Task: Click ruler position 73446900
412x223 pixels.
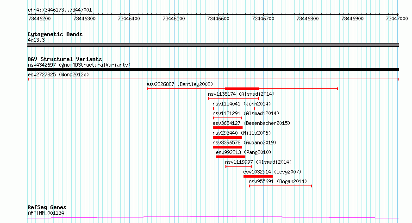Action: (x=352, y=19)
